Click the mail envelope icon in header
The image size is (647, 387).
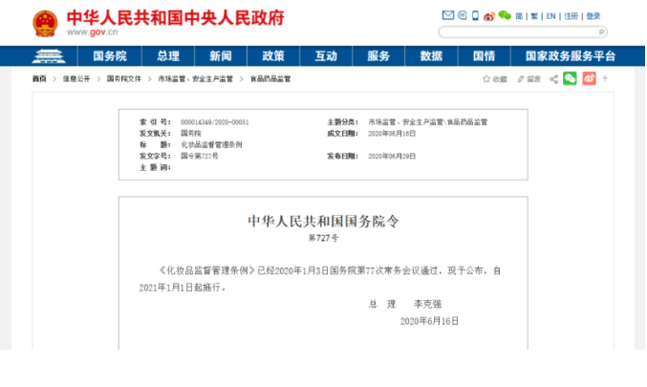(447, 16)
